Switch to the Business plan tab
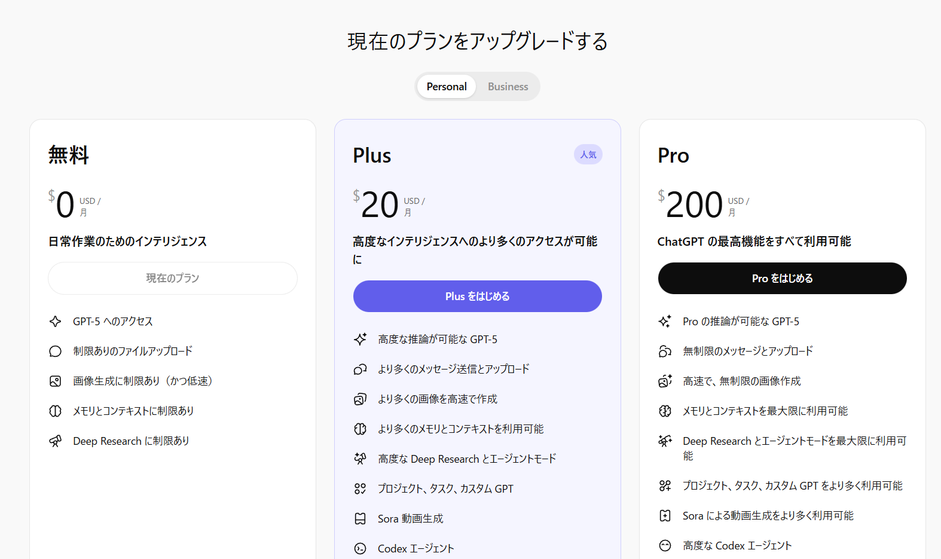The image size is (941, 559). 508,87
